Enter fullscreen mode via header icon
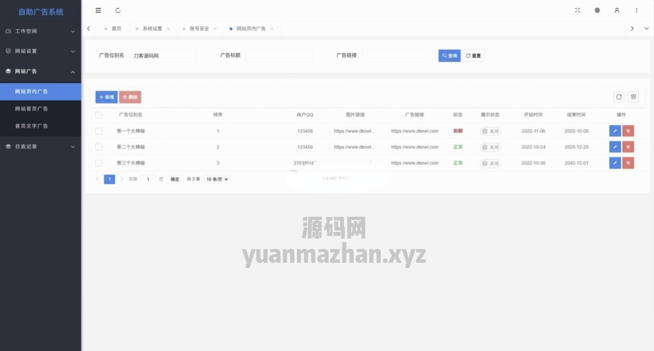This screenshot has width=654, height=351. click(577, 10)
